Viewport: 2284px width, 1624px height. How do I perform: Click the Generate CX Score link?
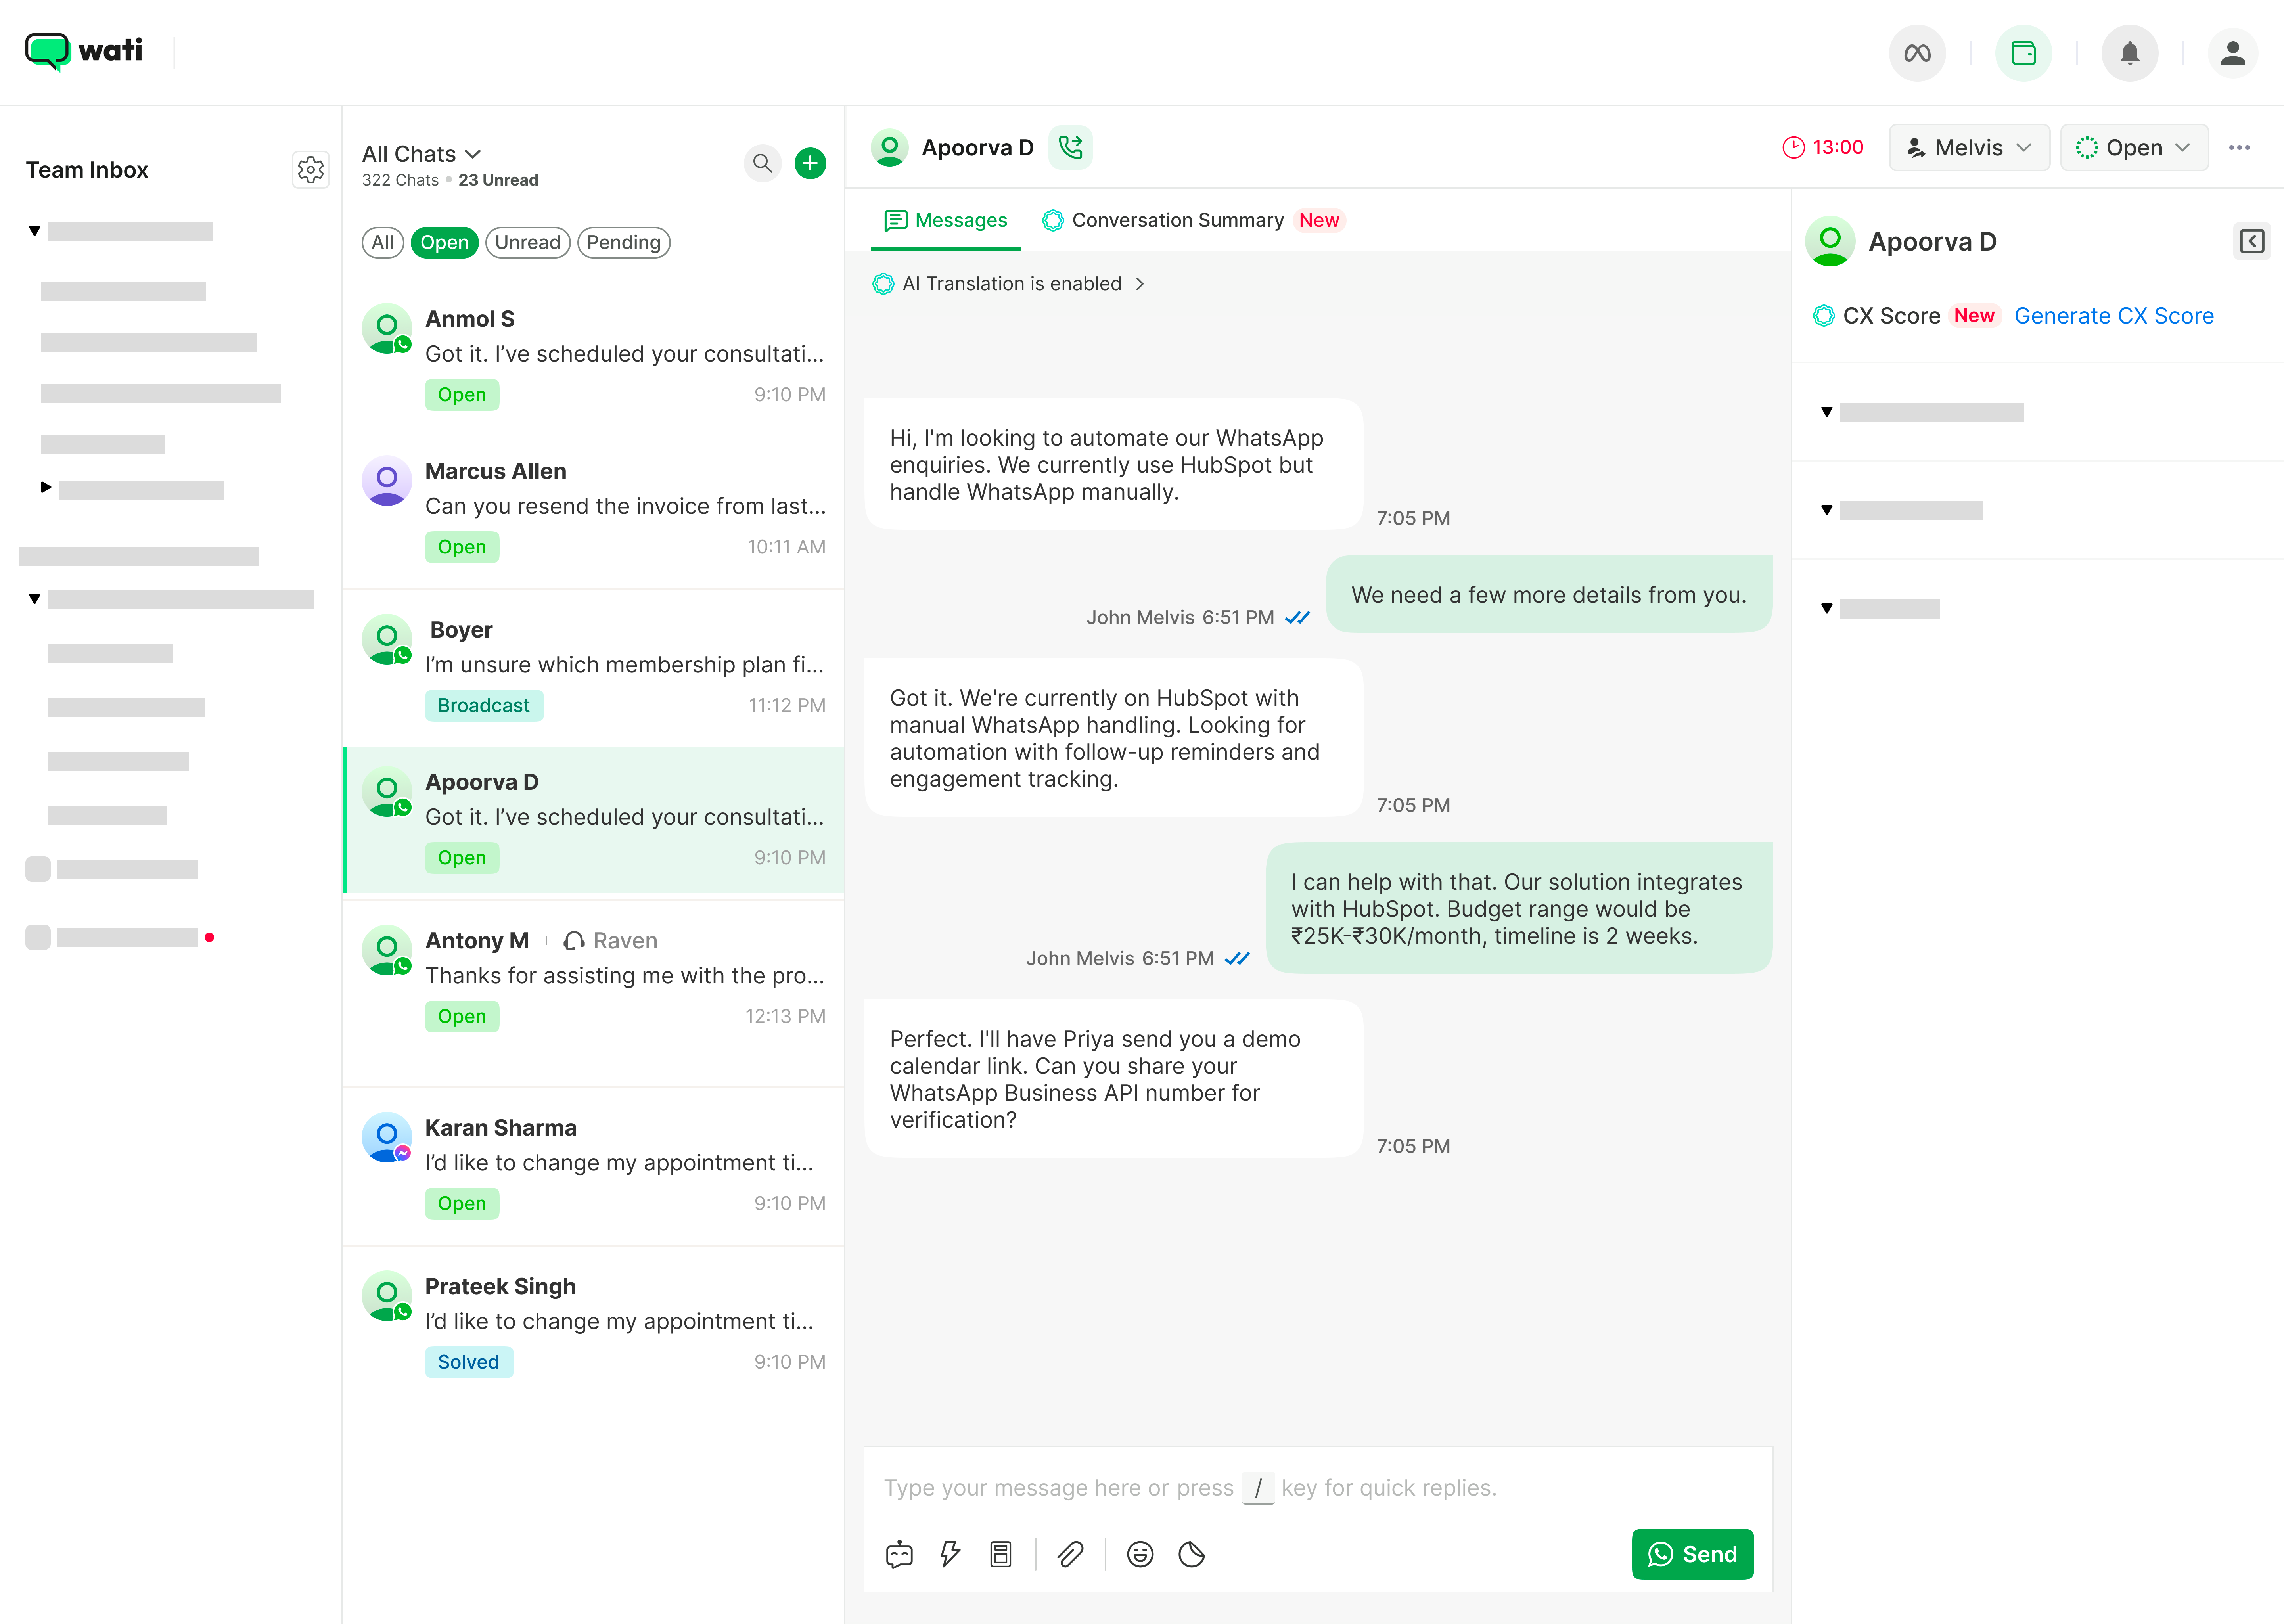(2113, 316)
